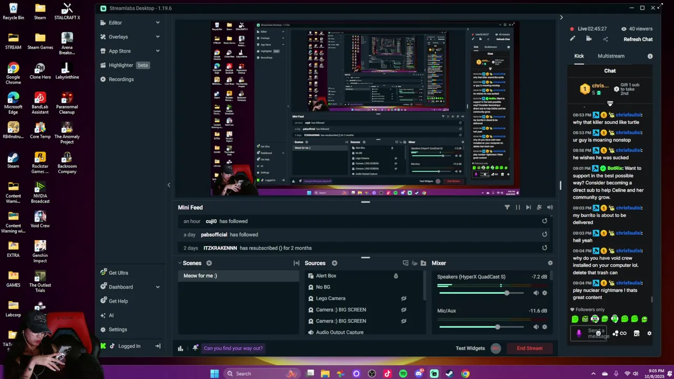The width and height of the screenshot is (674, 379).
Task: Open the performance stats bar-chart icon
Action: (181, 348)
